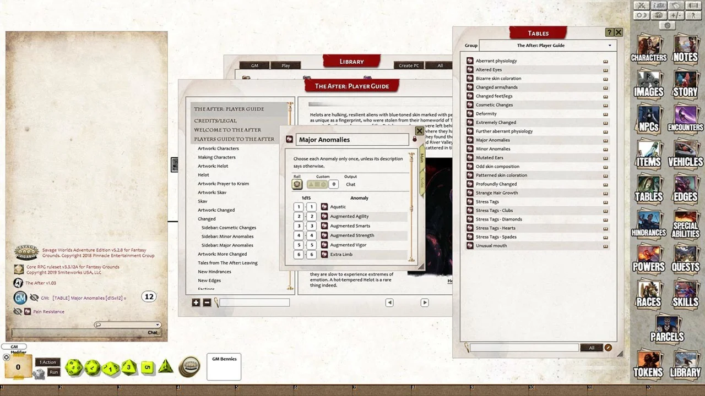Image resolution: width=705 pixels, height=396 pixels.
Task: Switch to the Main tab in Major Anomalies
Action: coord(422,158)
